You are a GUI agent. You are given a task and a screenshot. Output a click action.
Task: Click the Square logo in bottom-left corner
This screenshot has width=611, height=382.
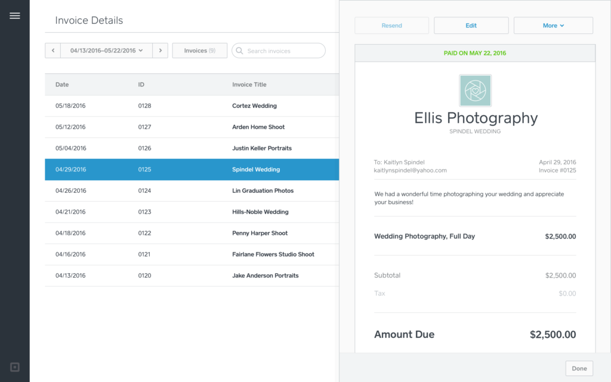(x=14, y=367)
